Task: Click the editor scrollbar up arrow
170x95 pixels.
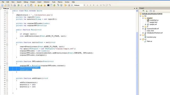Action: [x=137, y=11]
